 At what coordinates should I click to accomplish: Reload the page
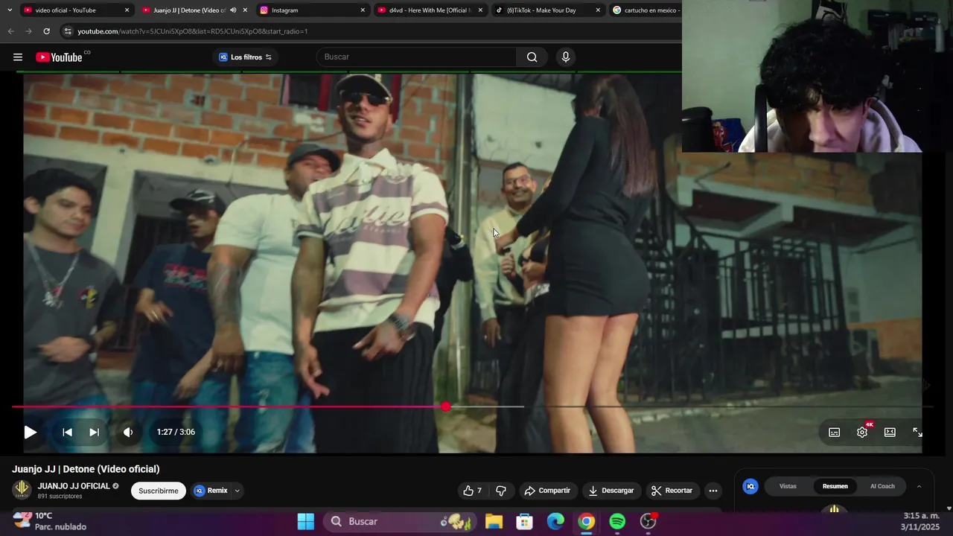click(x=46, y=31)
